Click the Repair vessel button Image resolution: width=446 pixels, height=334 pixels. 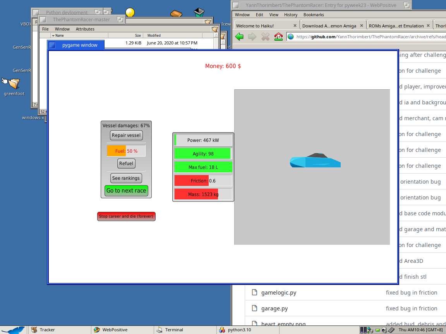[126, 135]
